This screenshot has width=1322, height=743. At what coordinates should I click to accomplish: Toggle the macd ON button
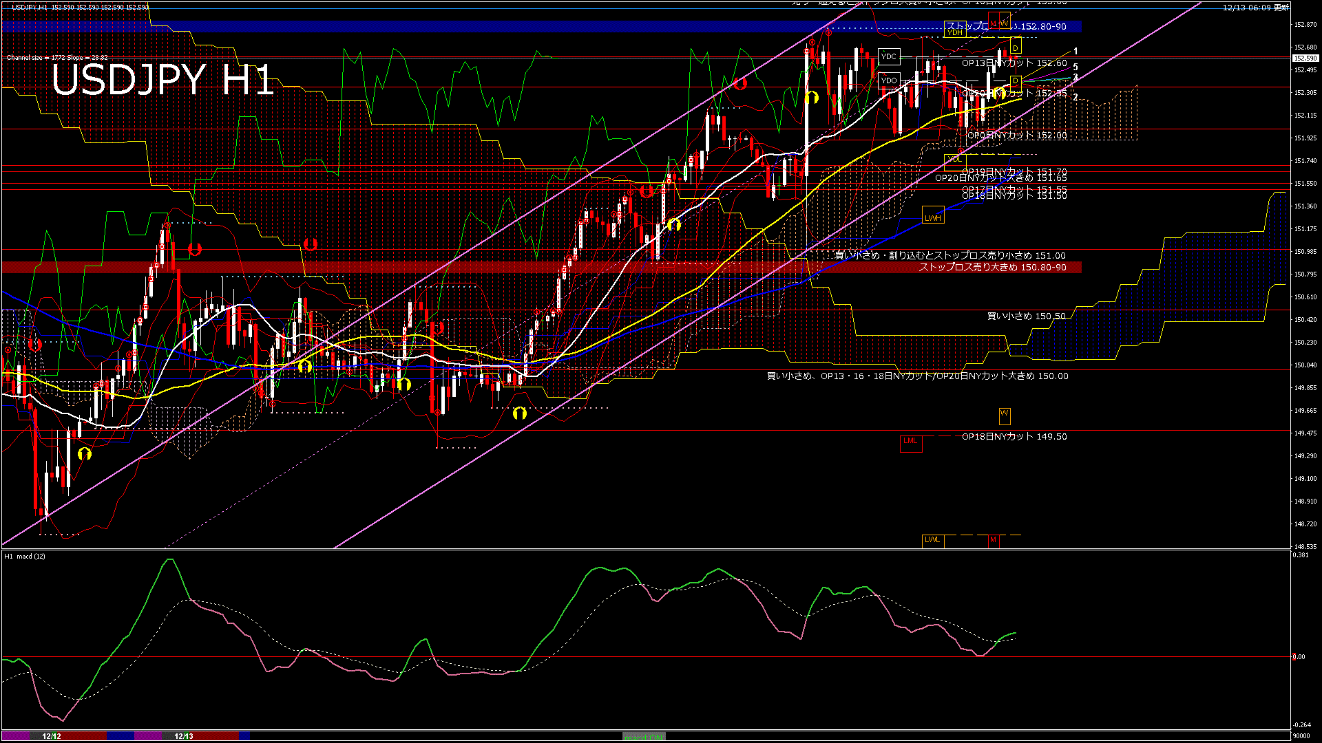click(x=644, y=736)
